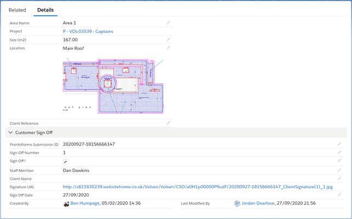This screenshot has width=352, height=219.
Task: Switch to the Related tab
Action: pos(18,10)
